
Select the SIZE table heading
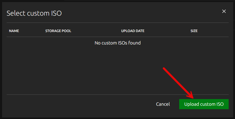194,31
